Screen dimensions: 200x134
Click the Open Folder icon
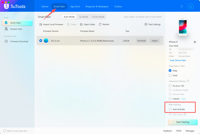pyautogui.click(x=81, y=24)
